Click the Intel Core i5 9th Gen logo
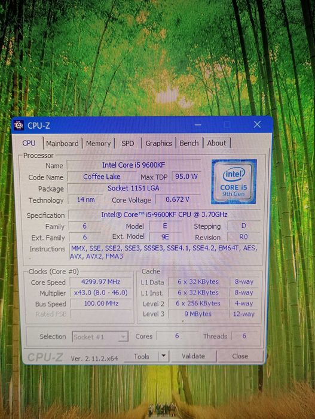The image size is (315, 419). point(234,182)
